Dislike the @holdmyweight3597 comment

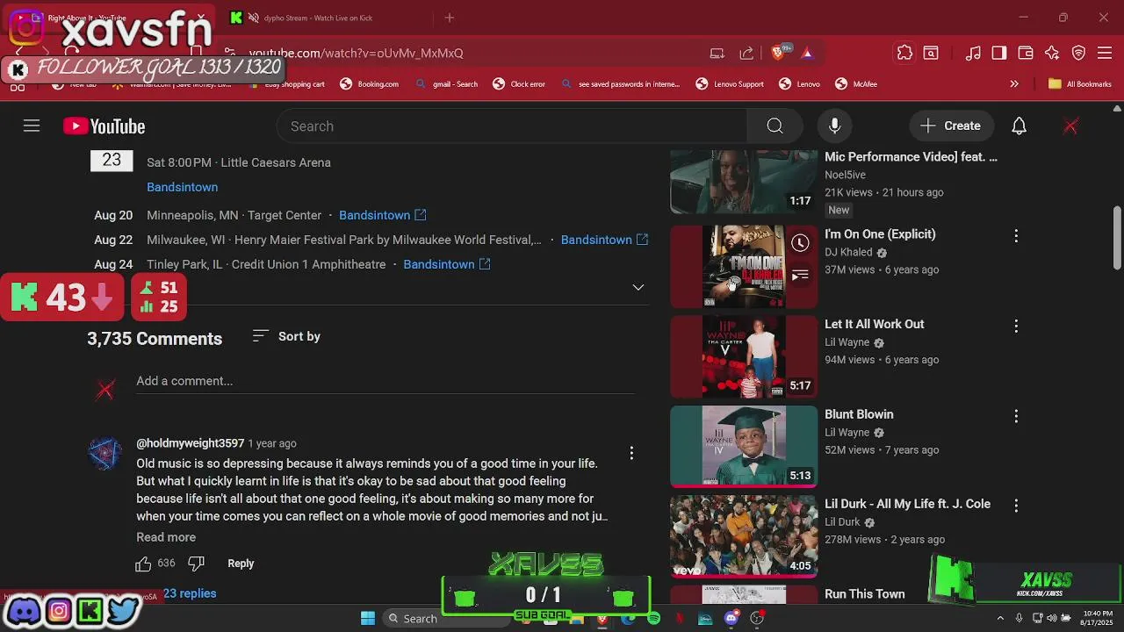coord(197,564)
